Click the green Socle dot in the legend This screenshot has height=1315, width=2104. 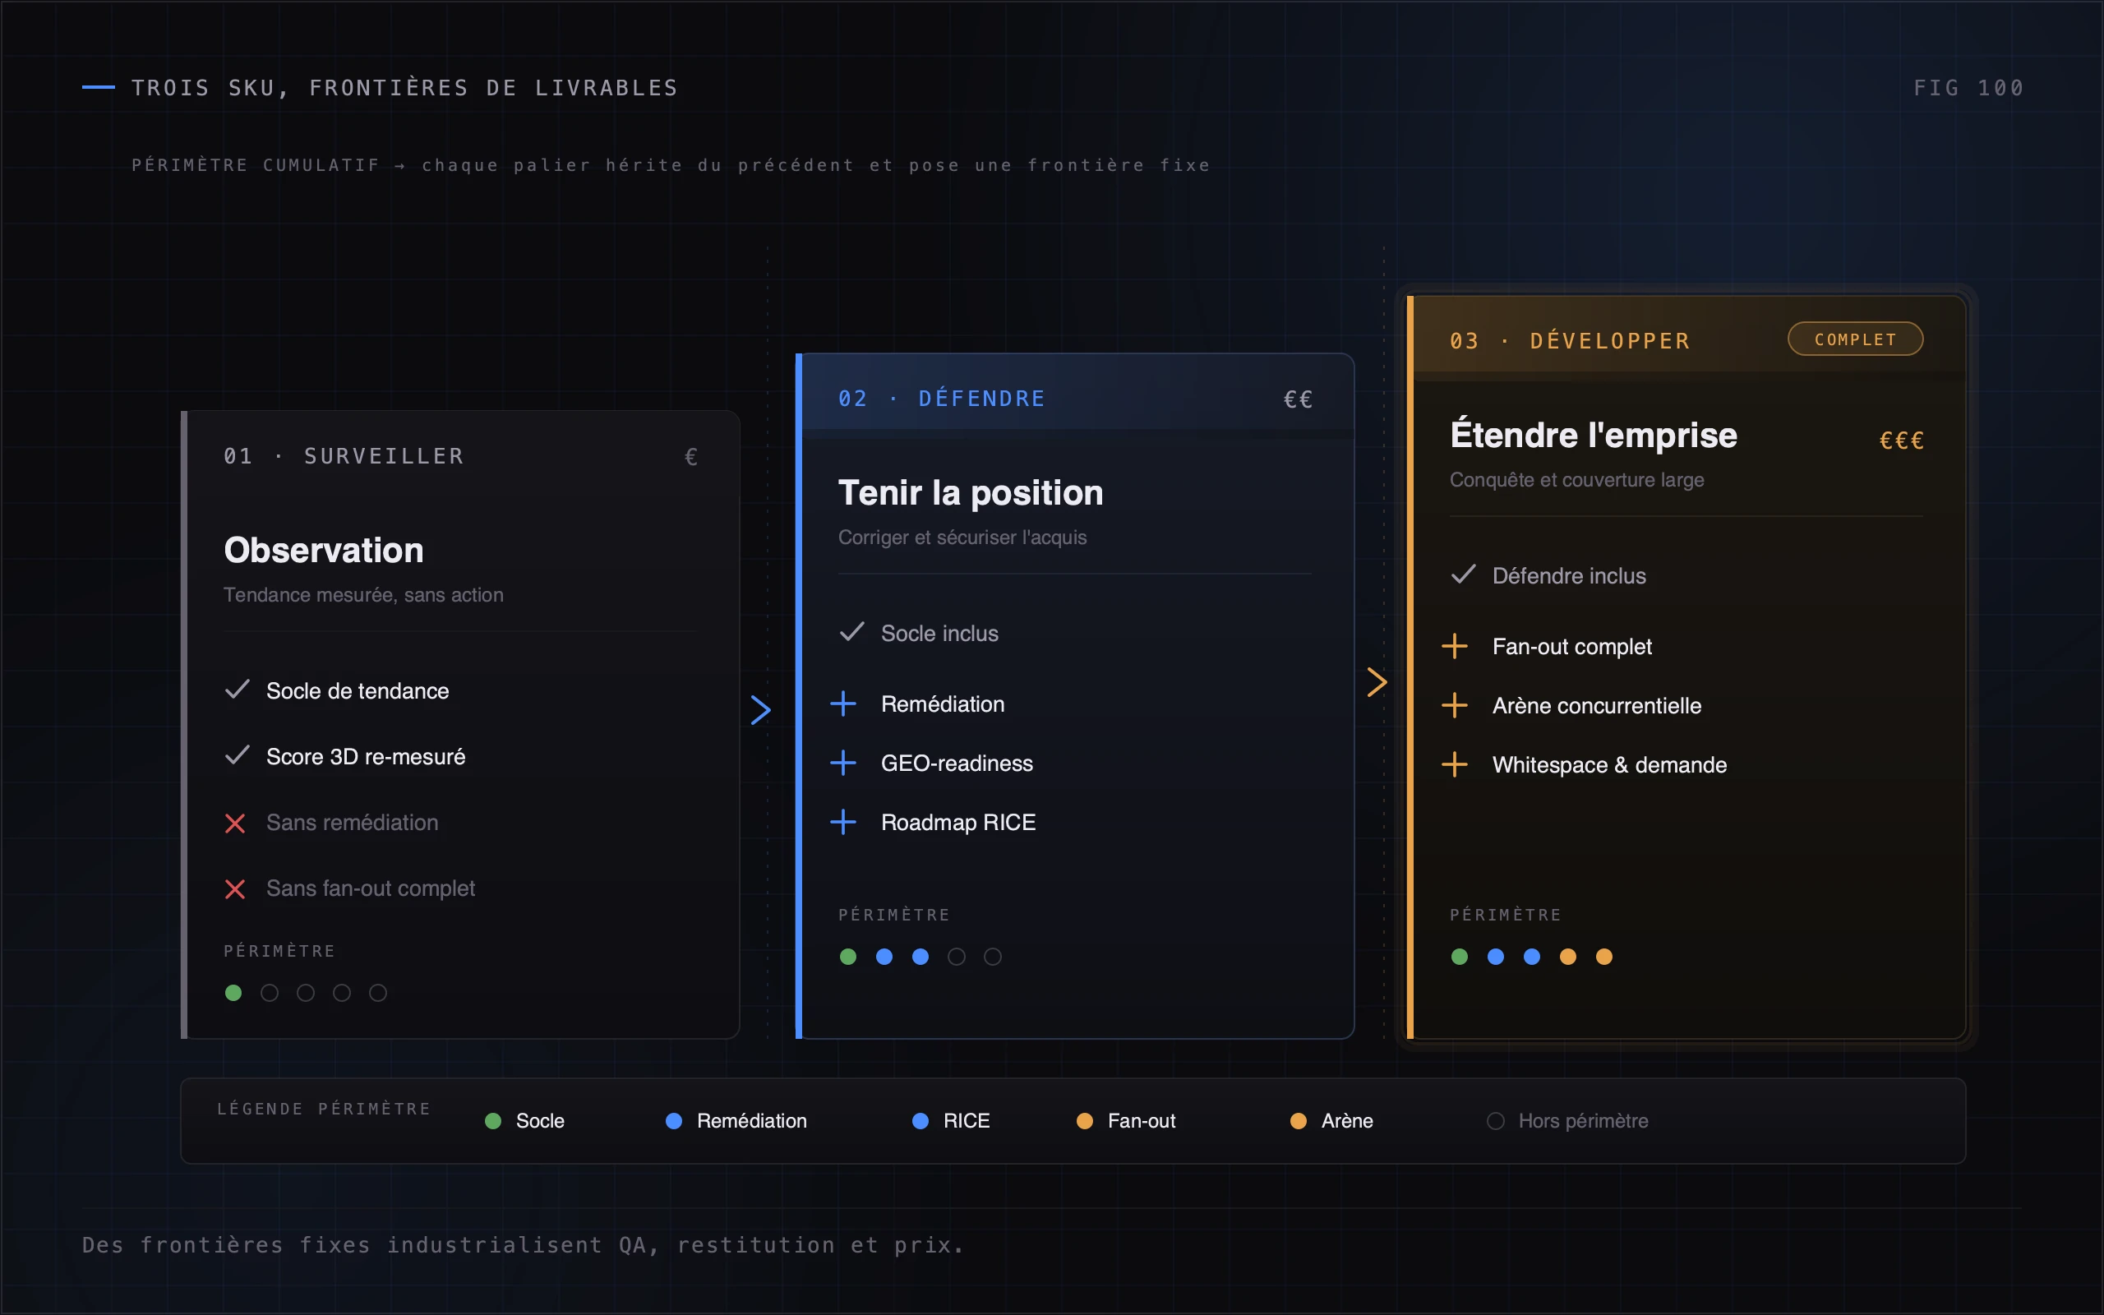pos(493,1121)
